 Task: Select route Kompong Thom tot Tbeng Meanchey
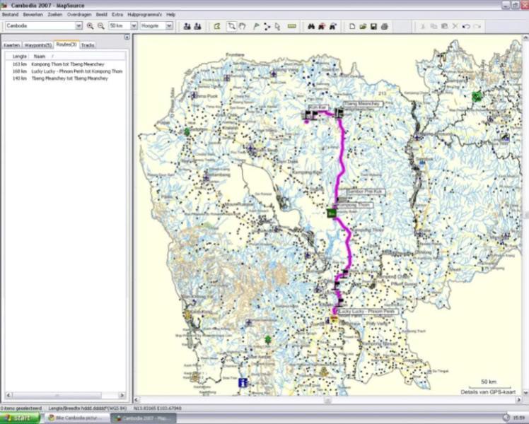(x=67, y=64)
